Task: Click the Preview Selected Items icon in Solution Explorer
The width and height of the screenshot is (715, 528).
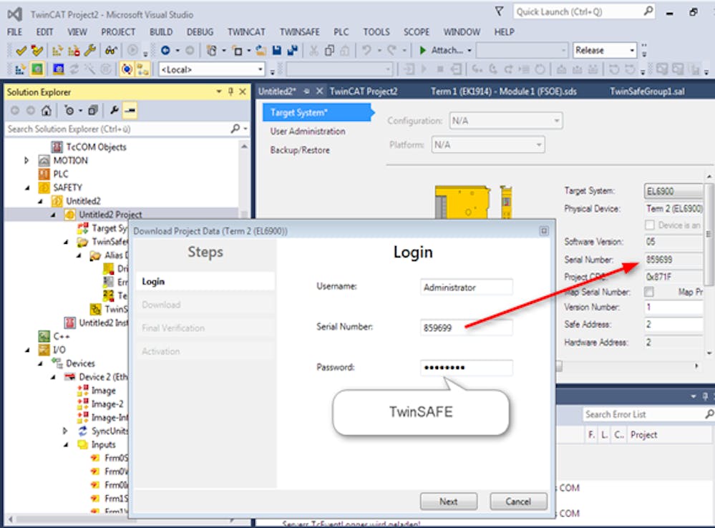Action: (x=130, y=110)
